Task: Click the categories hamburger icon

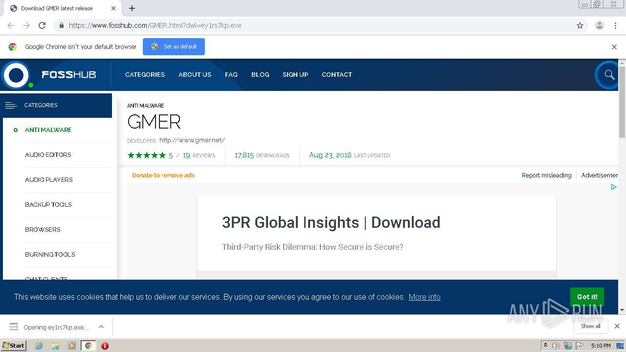Action: (x=11, y=105)
